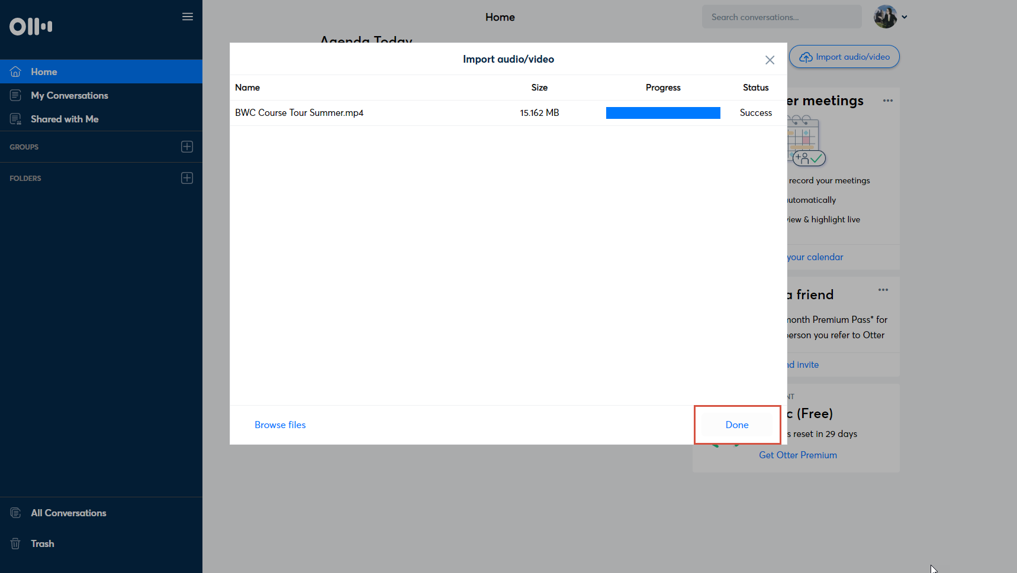The height and width of the screenshot is (573, 1017).
Task: Collapse sidebar with the hamburger menu icon
Action: coord(187,17)
